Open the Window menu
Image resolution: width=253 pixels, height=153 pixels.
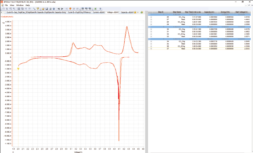click(x=20, y=5)
